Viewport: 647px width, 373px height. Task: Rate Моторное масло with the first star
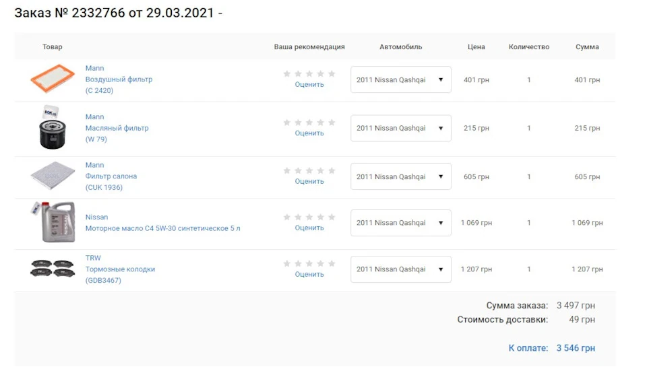[x=287, y=217]
